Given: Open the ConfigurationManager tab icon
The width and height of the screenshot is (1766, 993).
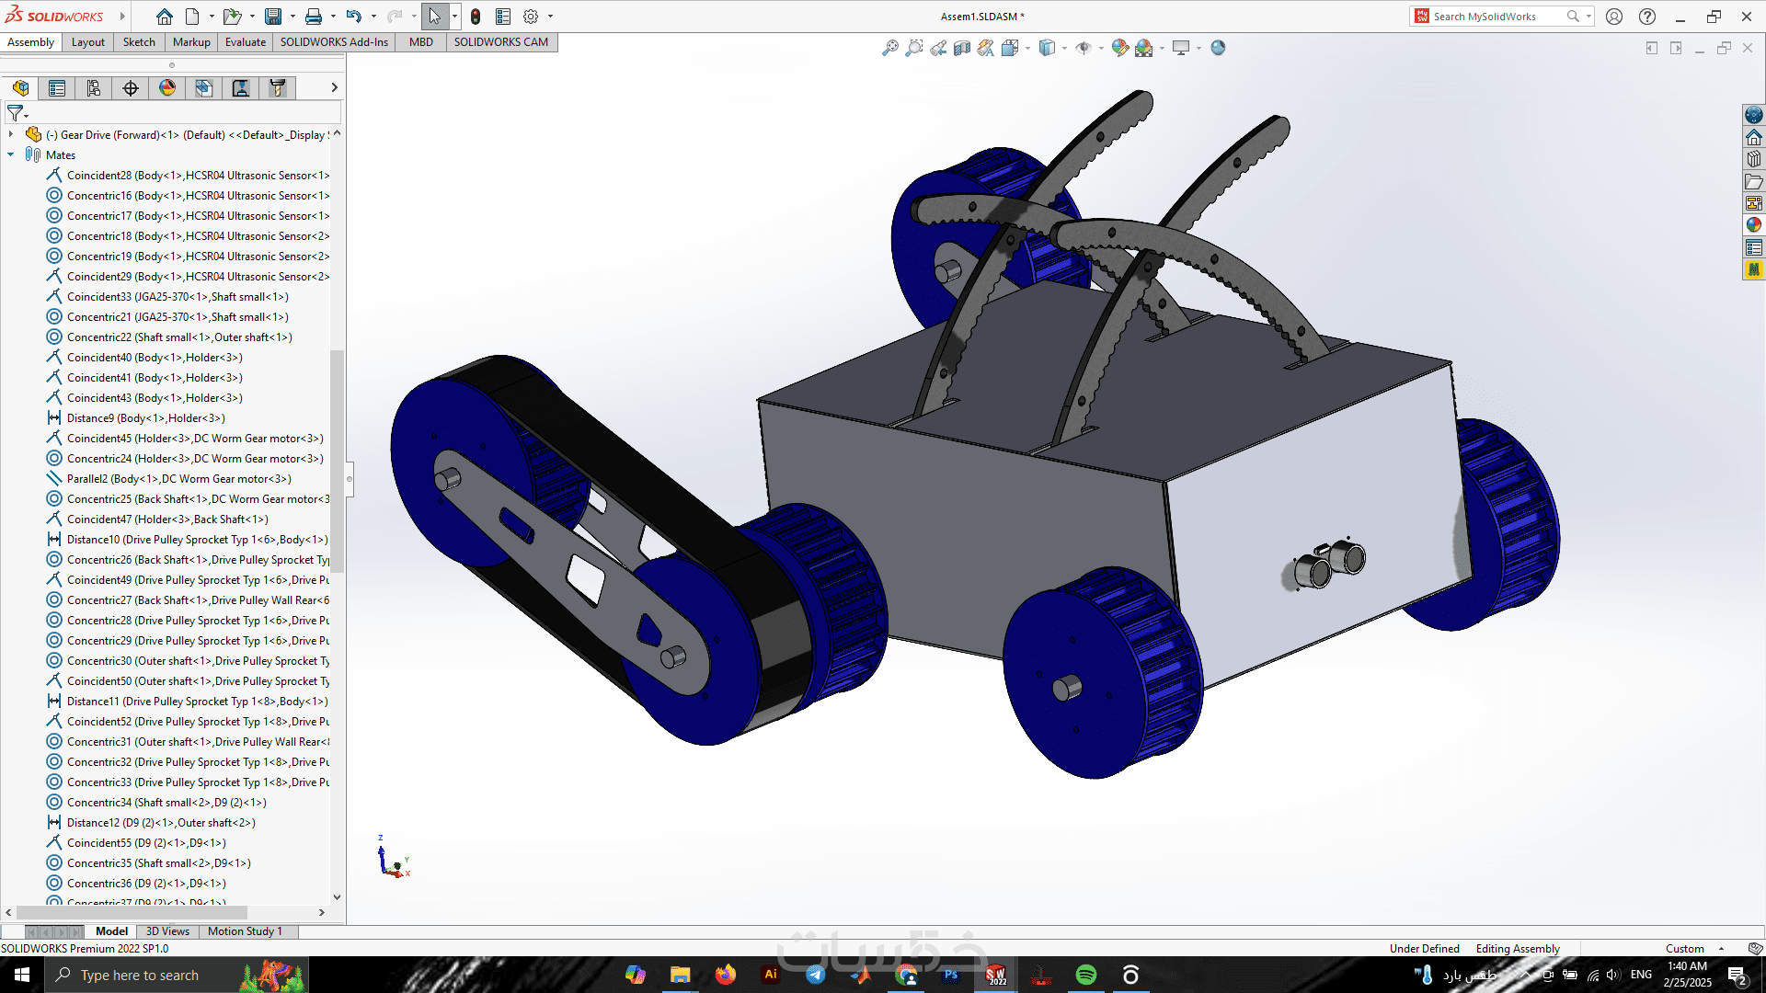Looking at the screenshot, I should click(x=94, y=88).
